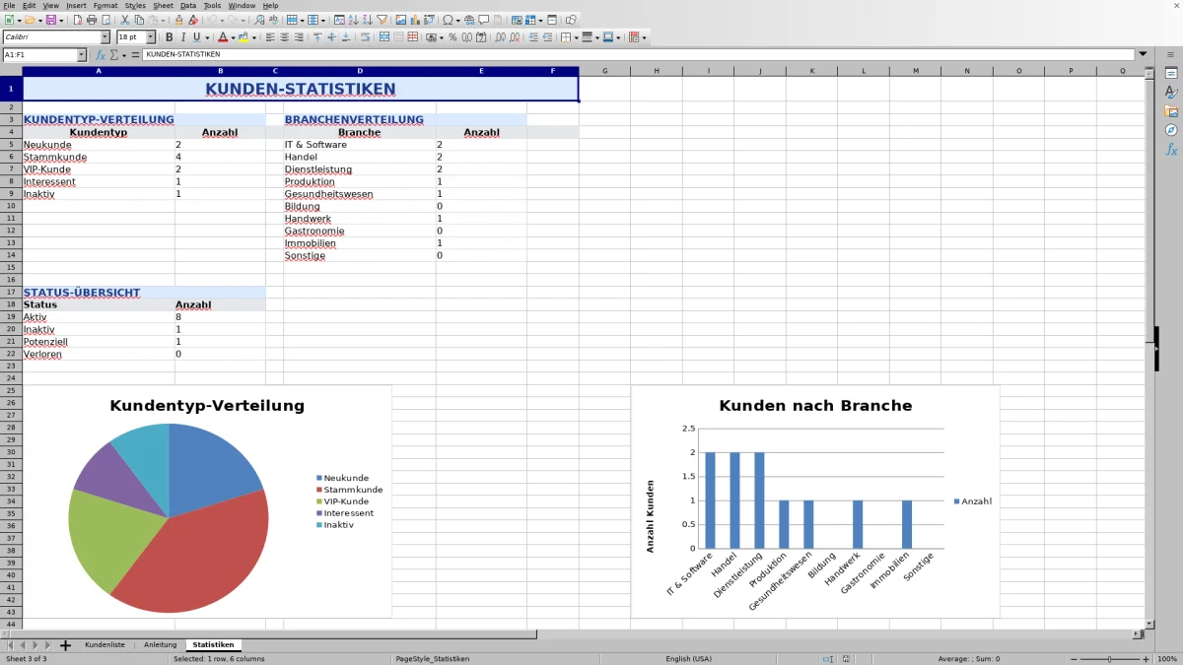The width and height of the screenshot is (1183, 665).
Task: Click the Sum sigma icon
Action: (114, 55)
